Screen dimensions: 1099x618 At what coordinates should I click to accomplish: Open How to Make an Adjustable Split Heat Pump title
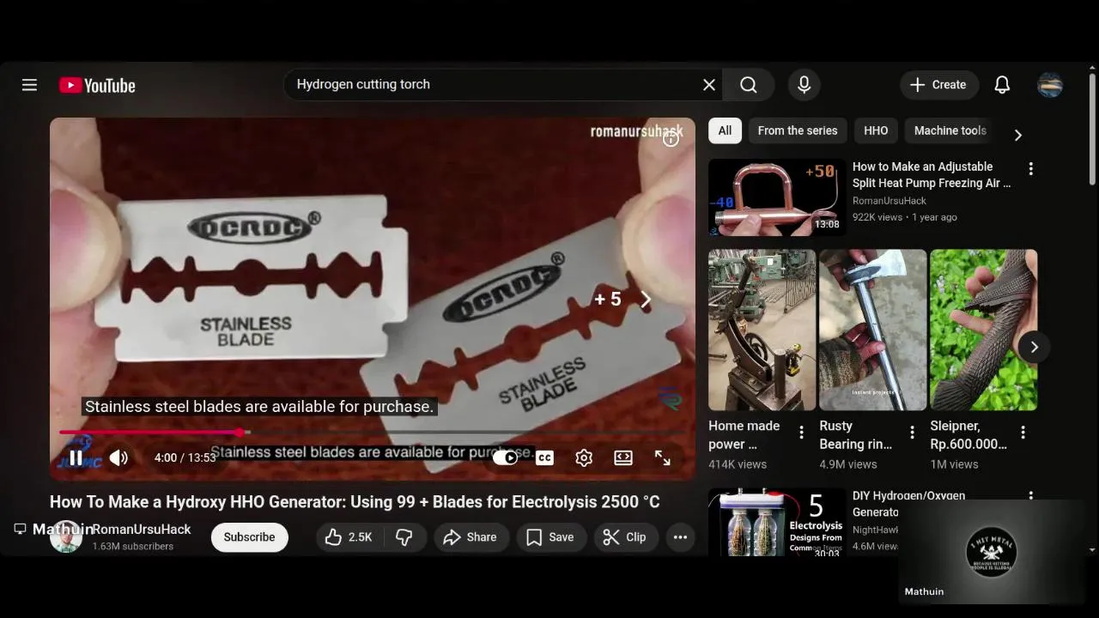click(x=932, y=174)
